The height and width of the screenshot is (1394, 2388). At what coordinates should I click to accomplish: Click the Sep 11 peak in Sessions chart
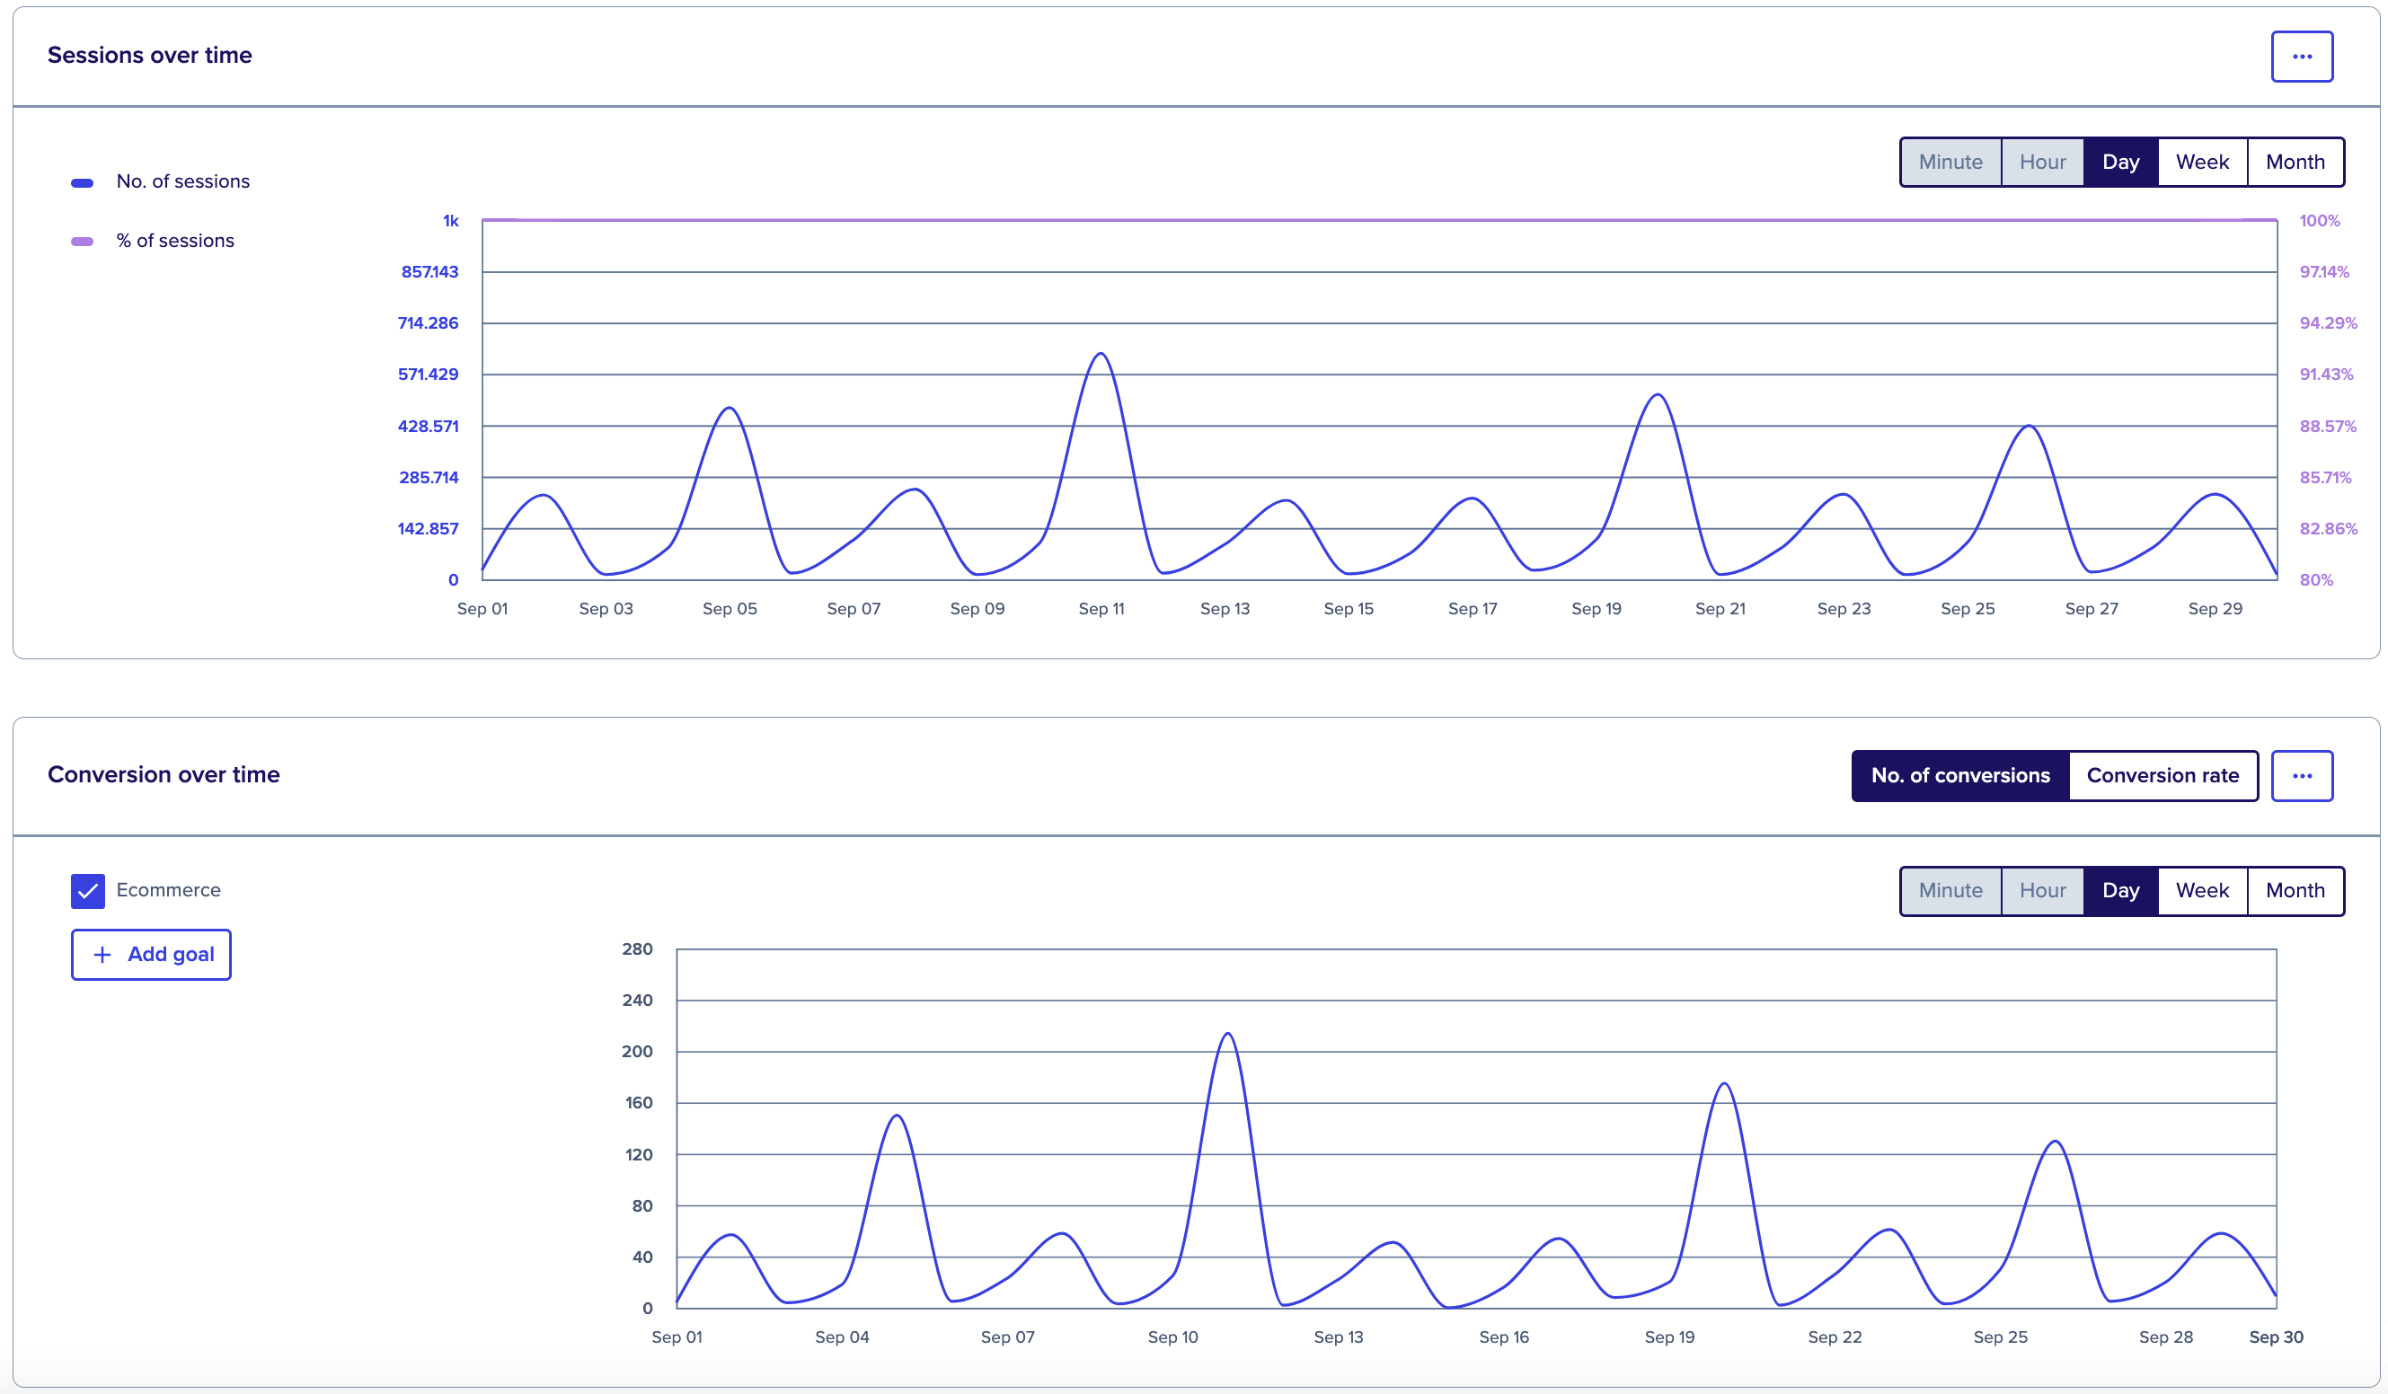[x=1101, y=355]
